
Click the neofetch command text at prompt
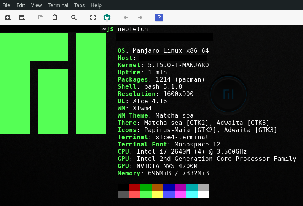(x=132, y=29)
